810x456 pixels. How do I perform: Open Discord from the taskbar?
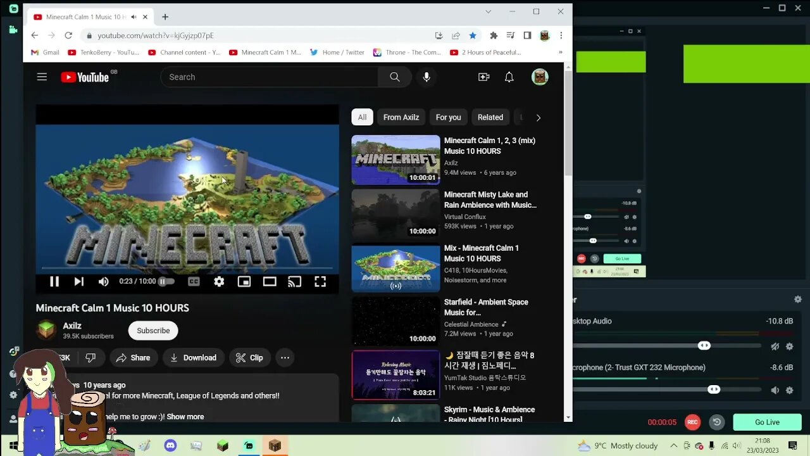pyautogui.click(x=170, y=446)
